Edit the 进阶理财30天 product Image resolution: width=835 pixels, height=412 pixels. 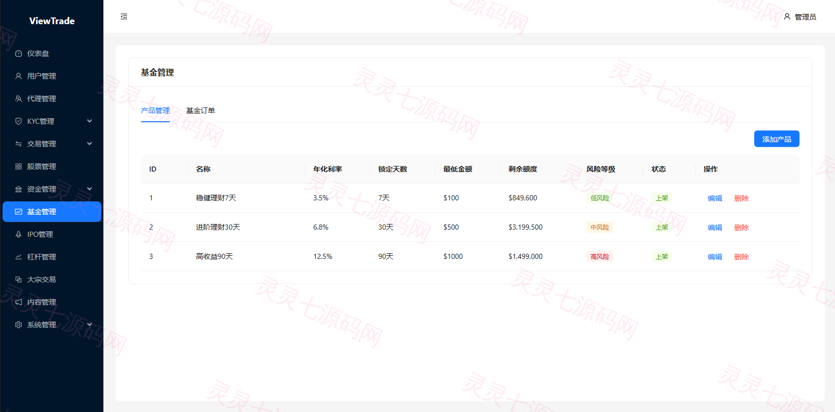[715, 228]
